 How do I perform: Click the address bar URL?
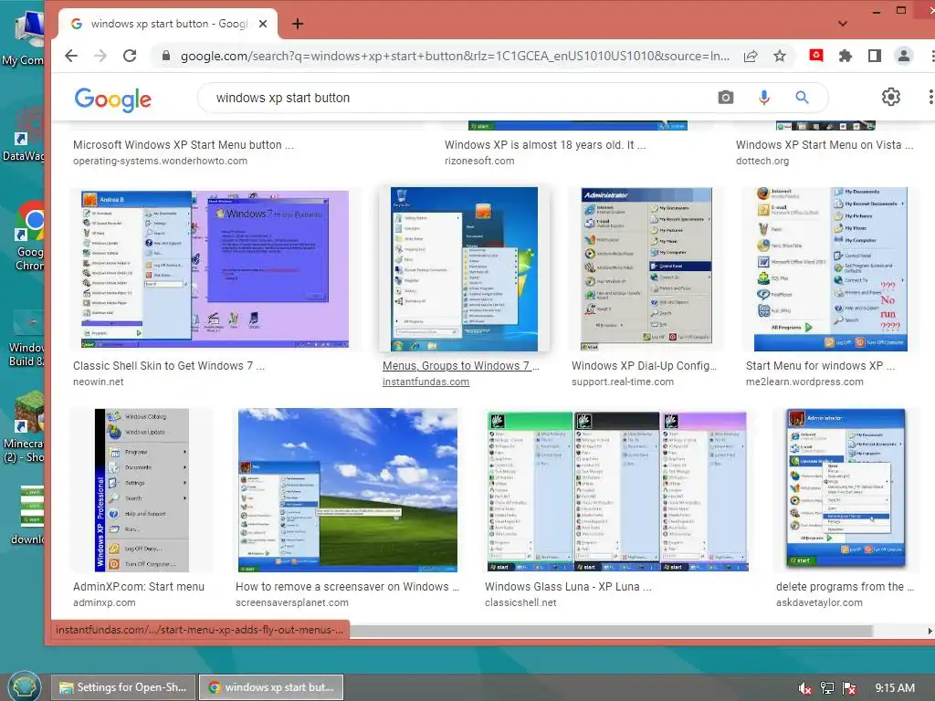coord(455,56)
